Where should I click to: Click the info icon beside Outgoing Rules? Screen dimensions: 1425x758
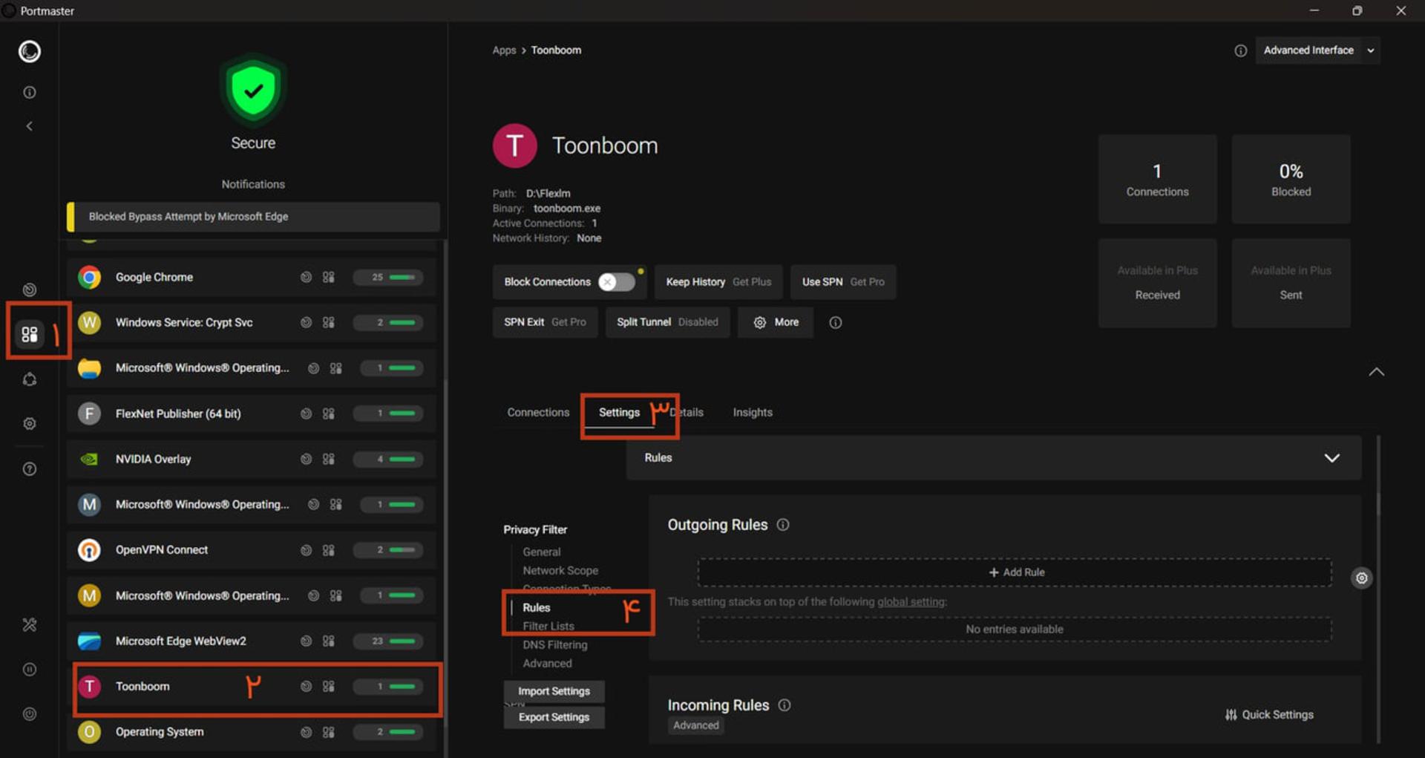783,525
